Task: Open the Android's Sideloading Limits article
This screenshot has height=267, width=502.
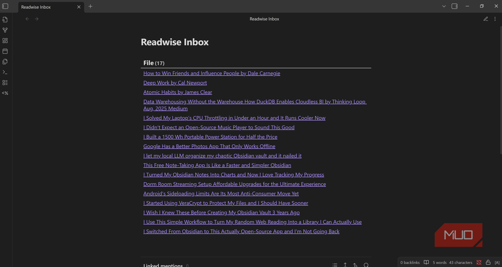Action: (221, 193)
